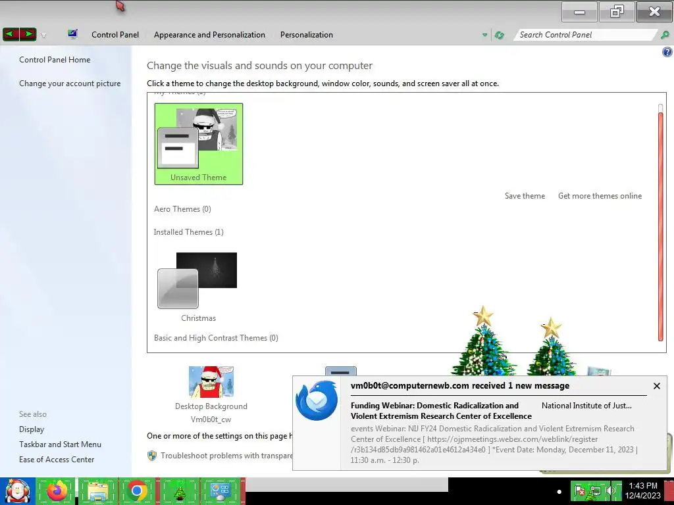Click the shield icon beside Troubleshoot
Viewport: 674px width, 505px height.
point(152,456)
